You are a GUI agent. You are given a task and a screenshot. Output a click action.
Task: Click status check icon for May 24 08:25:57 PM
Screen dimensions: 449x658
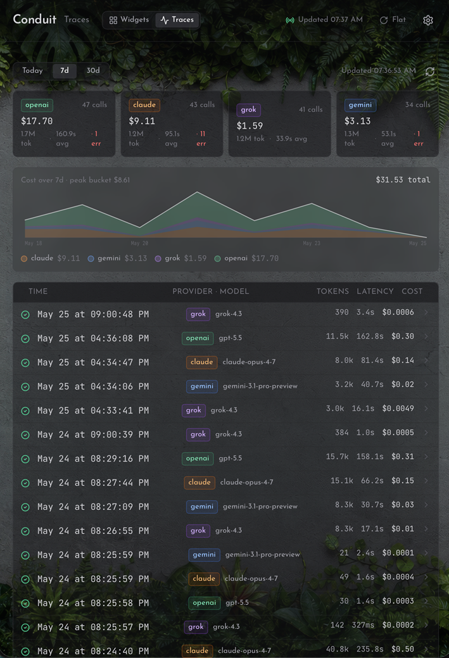coord(25,628)
